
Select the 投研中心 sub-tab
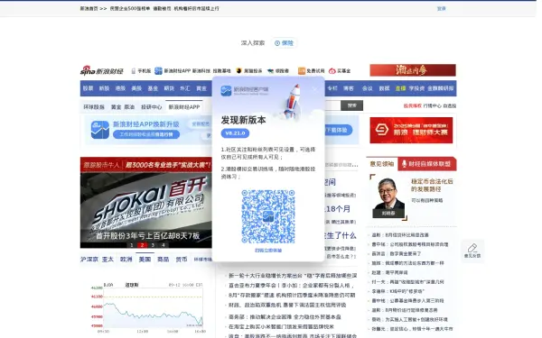(x=152, y=107)
